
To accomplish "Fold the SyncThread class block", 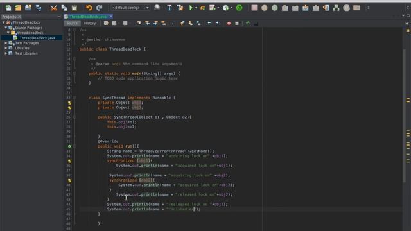I will pos(74,98).
